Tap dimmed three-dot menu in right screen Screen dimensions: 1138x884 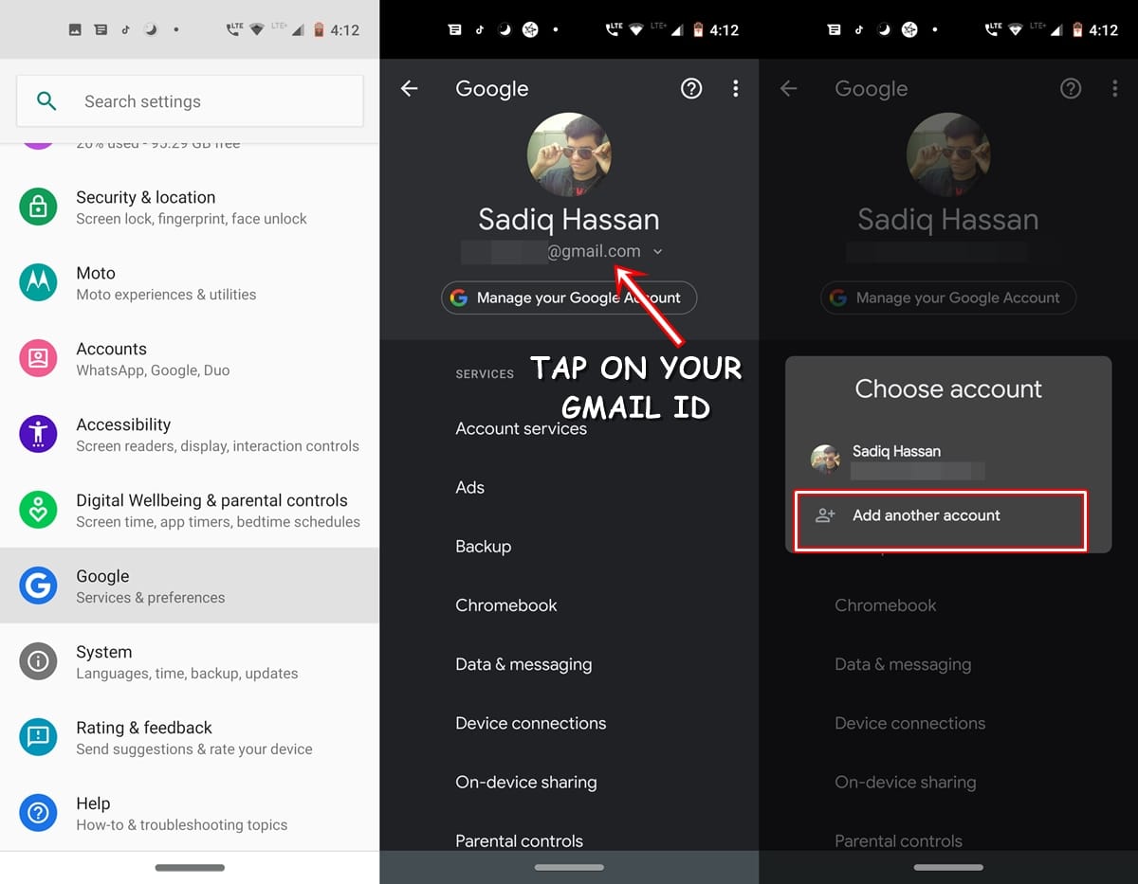coord(1114,88)
